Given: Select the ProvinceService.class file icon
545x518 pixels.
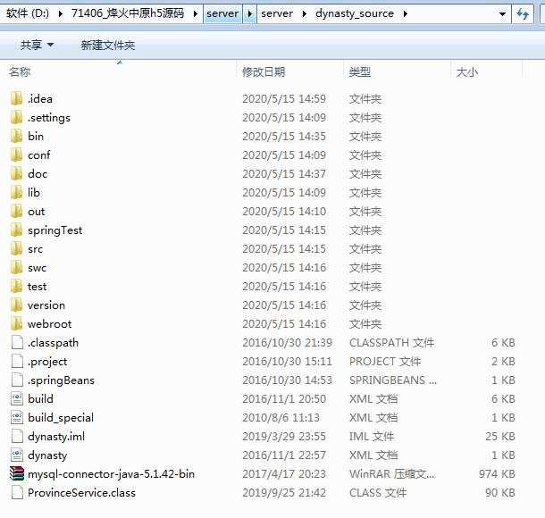Looking at the screenshot, I should point(17,493).
